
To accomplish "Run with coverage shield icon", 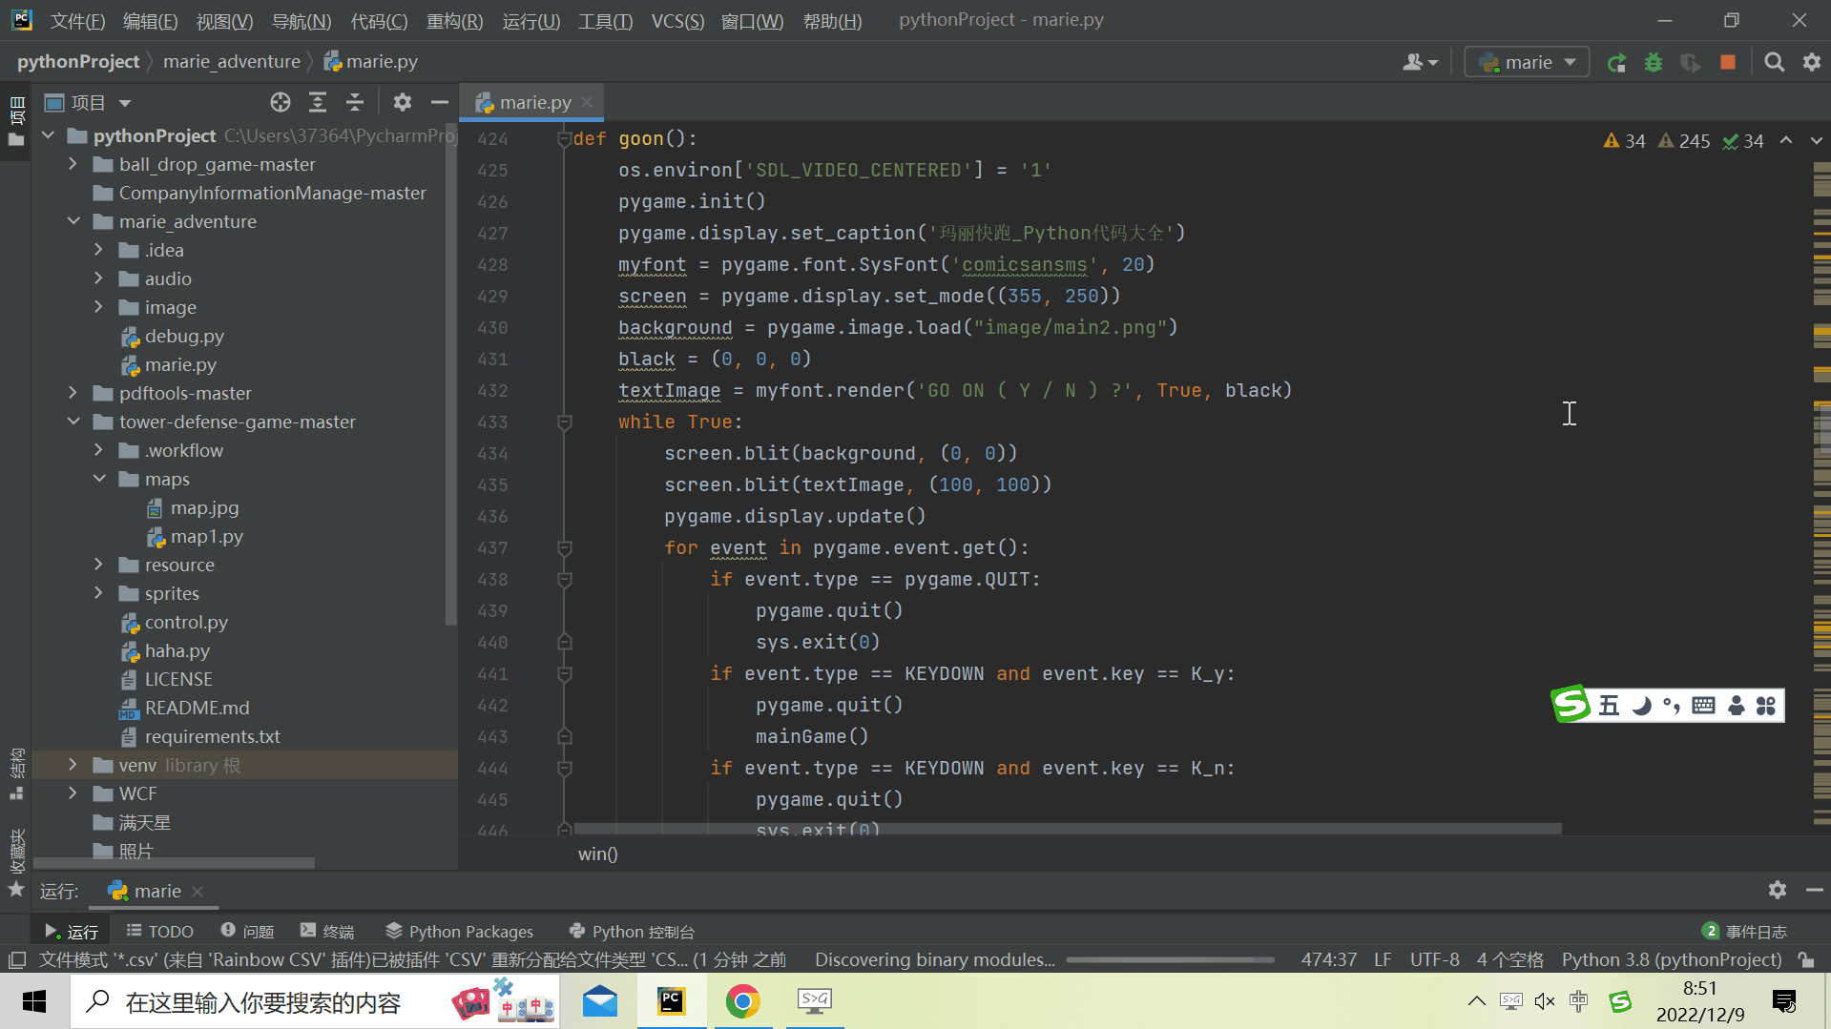I will [x=1691, y=63].
